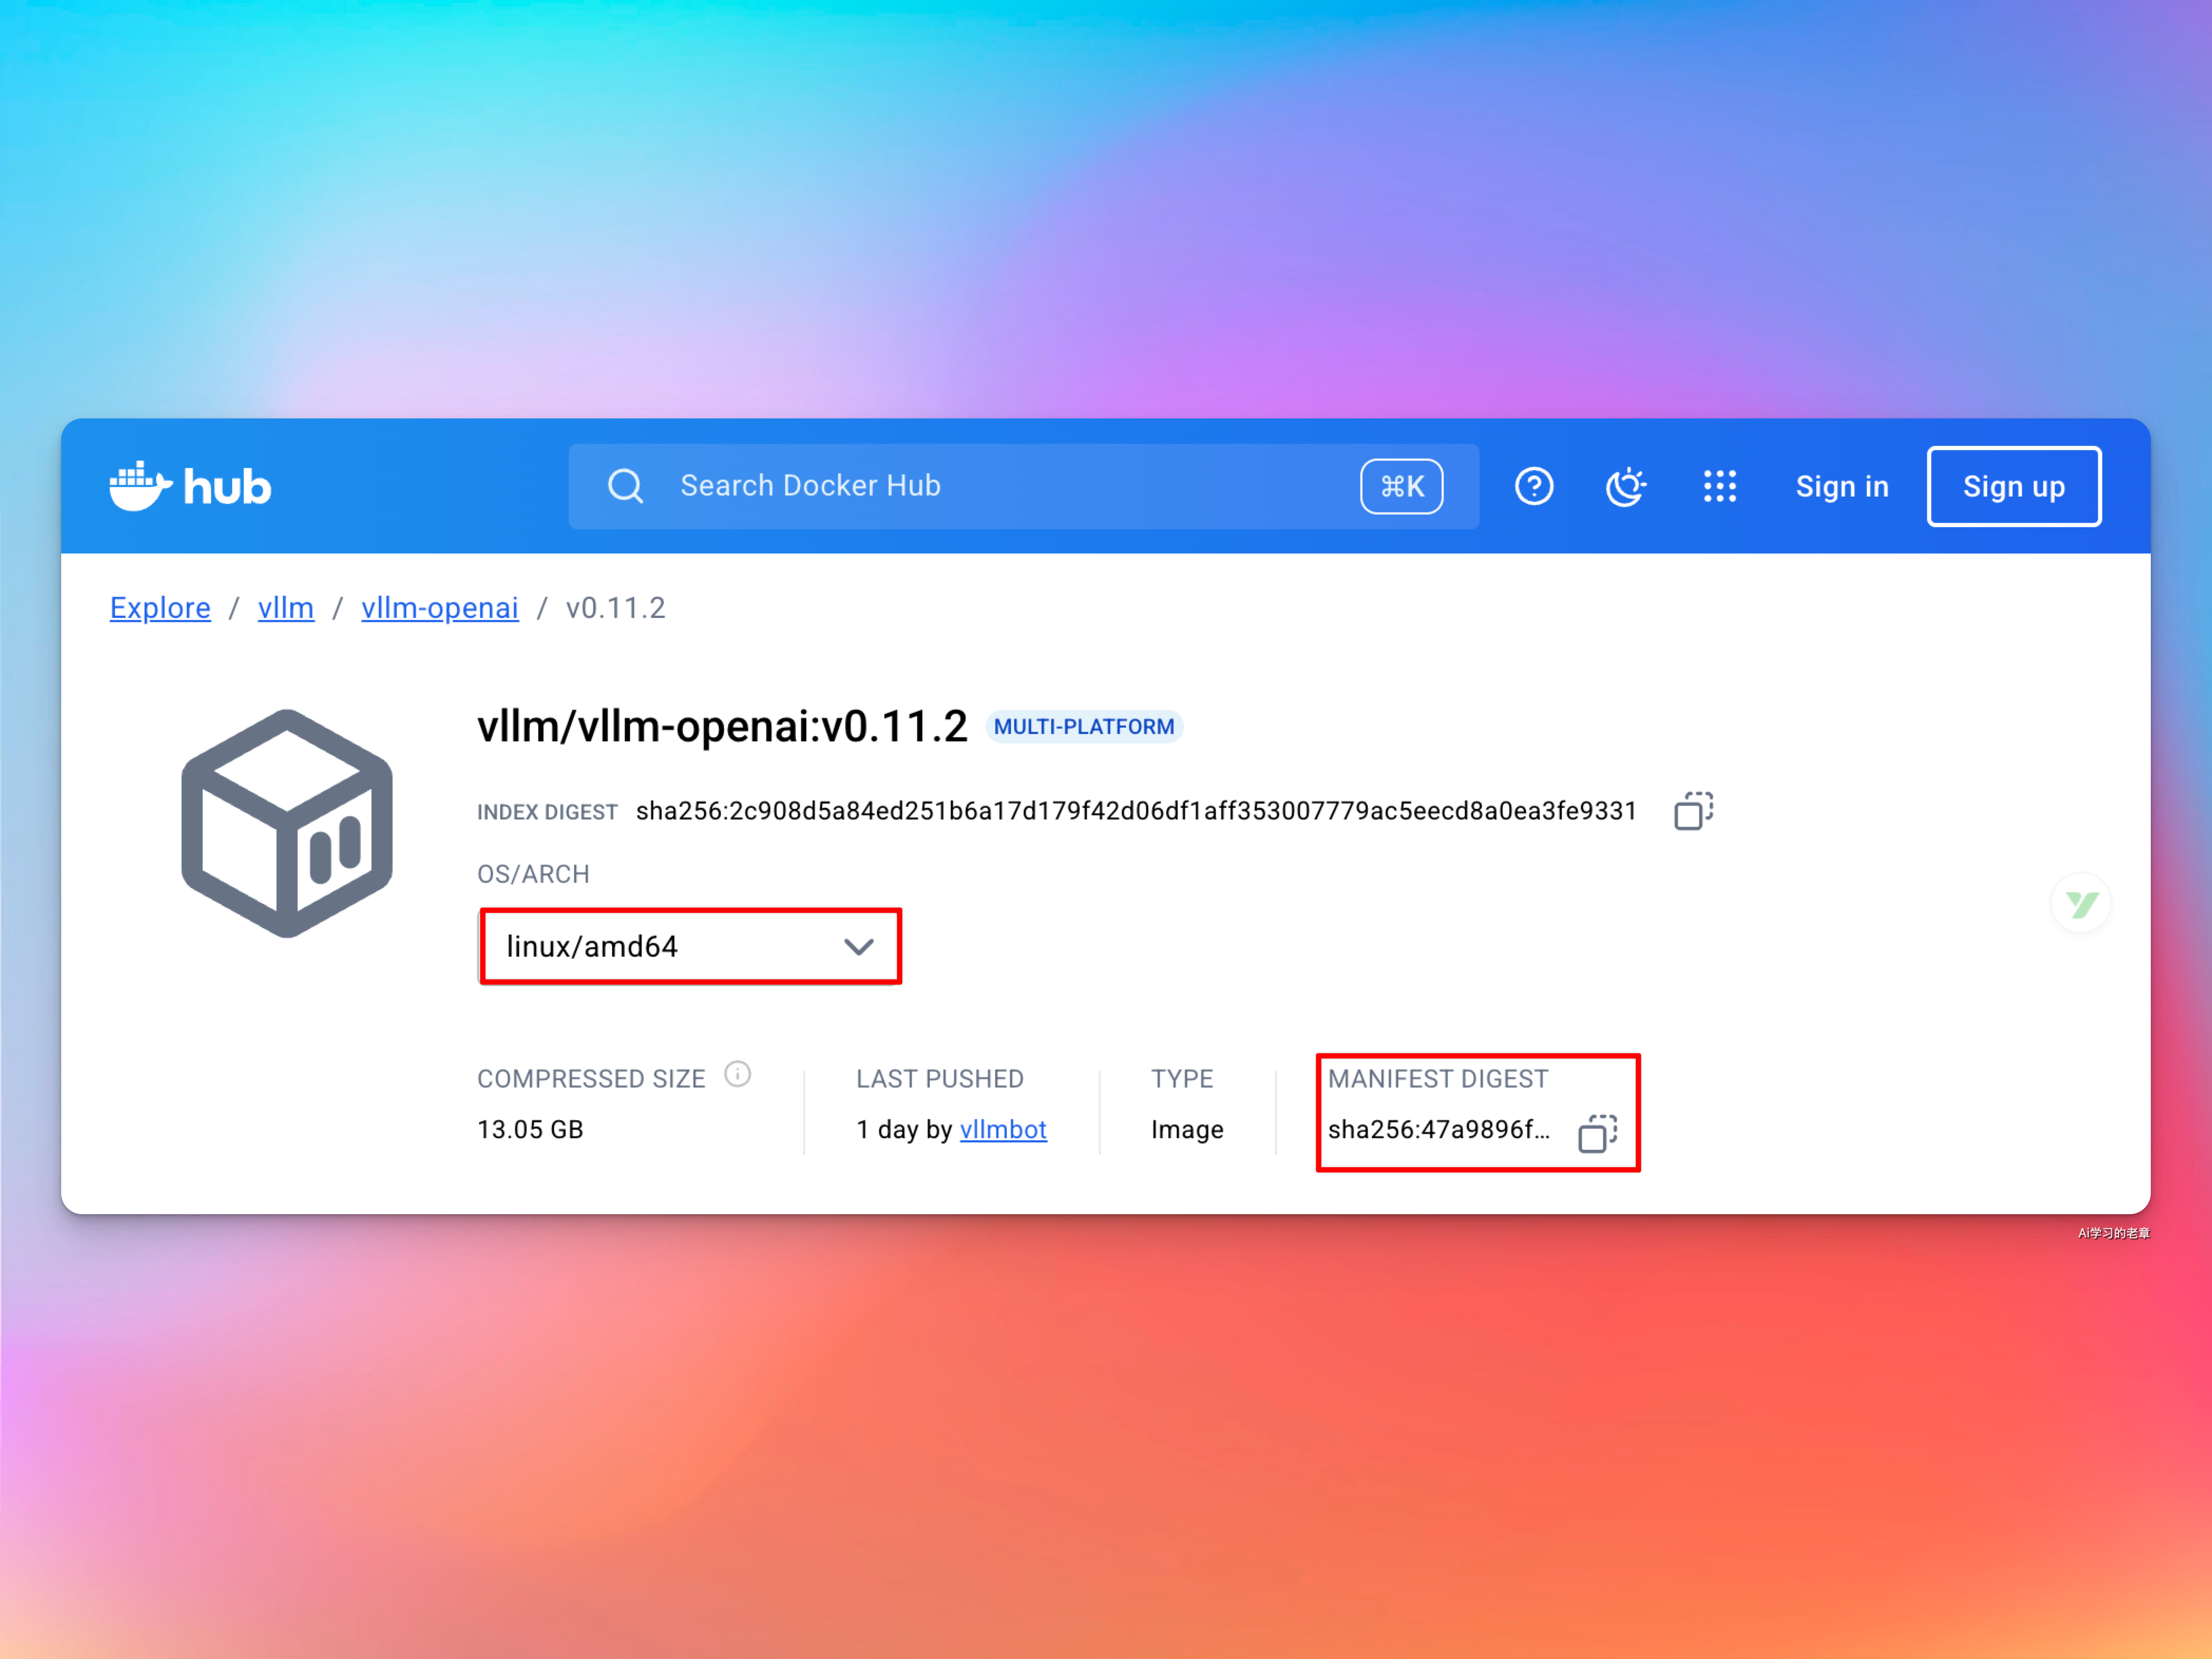The image size is (2212, 1659).
Task: Click the container image cube thumbnail
Action: (x=287, y=823)
